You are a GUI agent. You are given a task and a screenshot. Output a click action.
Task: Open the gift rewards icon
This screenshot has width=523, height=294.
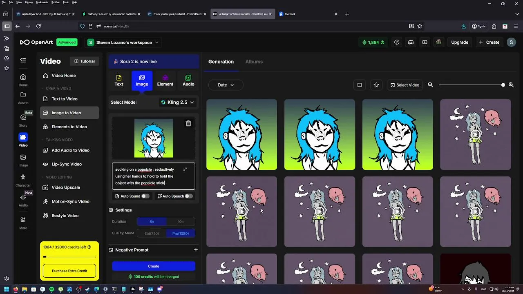pos(438,42)
